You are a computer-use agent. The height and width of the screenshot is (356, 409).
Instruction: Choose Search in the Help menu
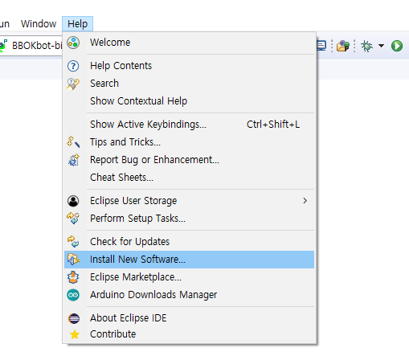[189, 84]
